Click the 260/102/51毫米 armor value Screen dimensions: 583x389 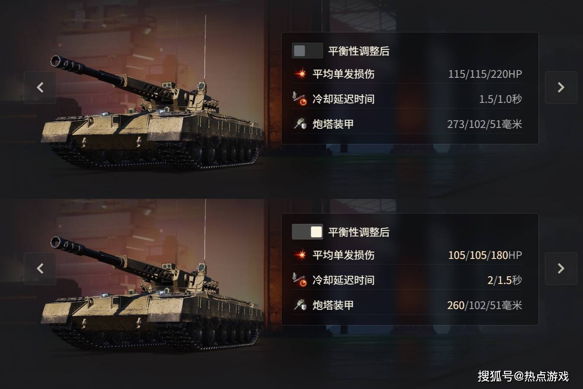pyautogui.click(x=484, y=305)
